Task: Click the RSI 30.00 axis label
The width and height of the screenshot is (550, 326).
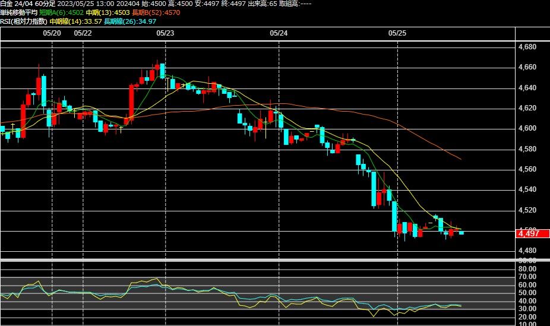Action: [x=527, y=309]
